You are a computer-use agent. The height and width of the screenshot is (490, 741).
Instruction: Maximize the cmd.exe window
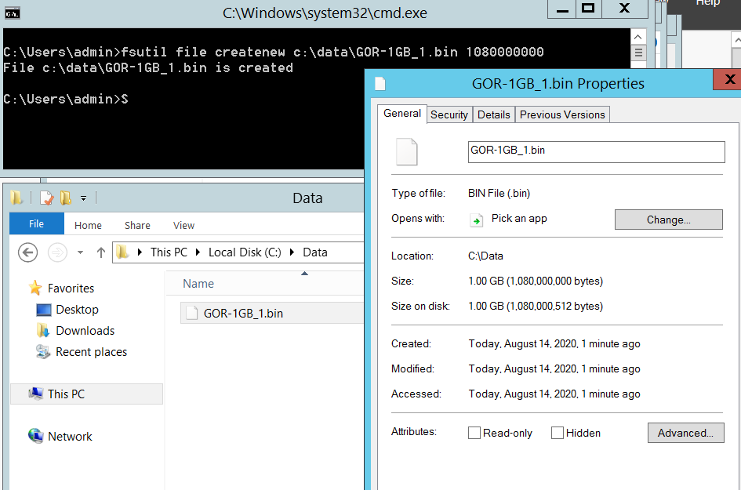pos(588,9)
